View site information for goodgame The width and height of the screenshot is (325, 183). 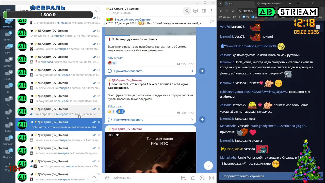240,11
